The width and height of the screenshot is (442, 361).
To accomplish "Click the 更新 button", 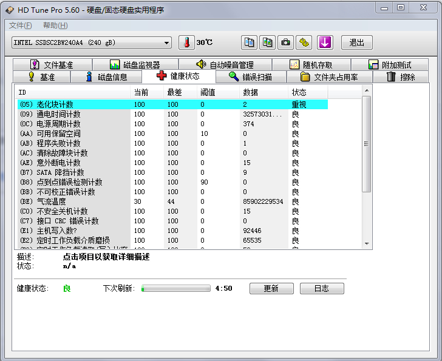I will coord(271,288).
